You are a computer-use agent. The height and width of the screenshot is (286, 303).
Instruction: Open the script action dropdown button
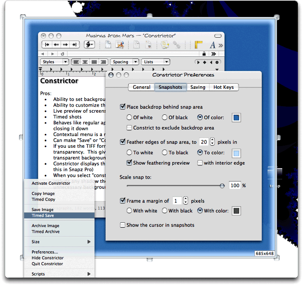[89, 45]
